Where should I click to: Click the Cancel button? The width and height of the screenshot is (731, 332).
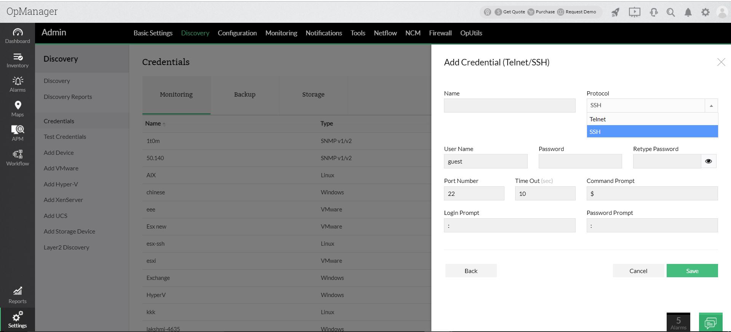638,271
